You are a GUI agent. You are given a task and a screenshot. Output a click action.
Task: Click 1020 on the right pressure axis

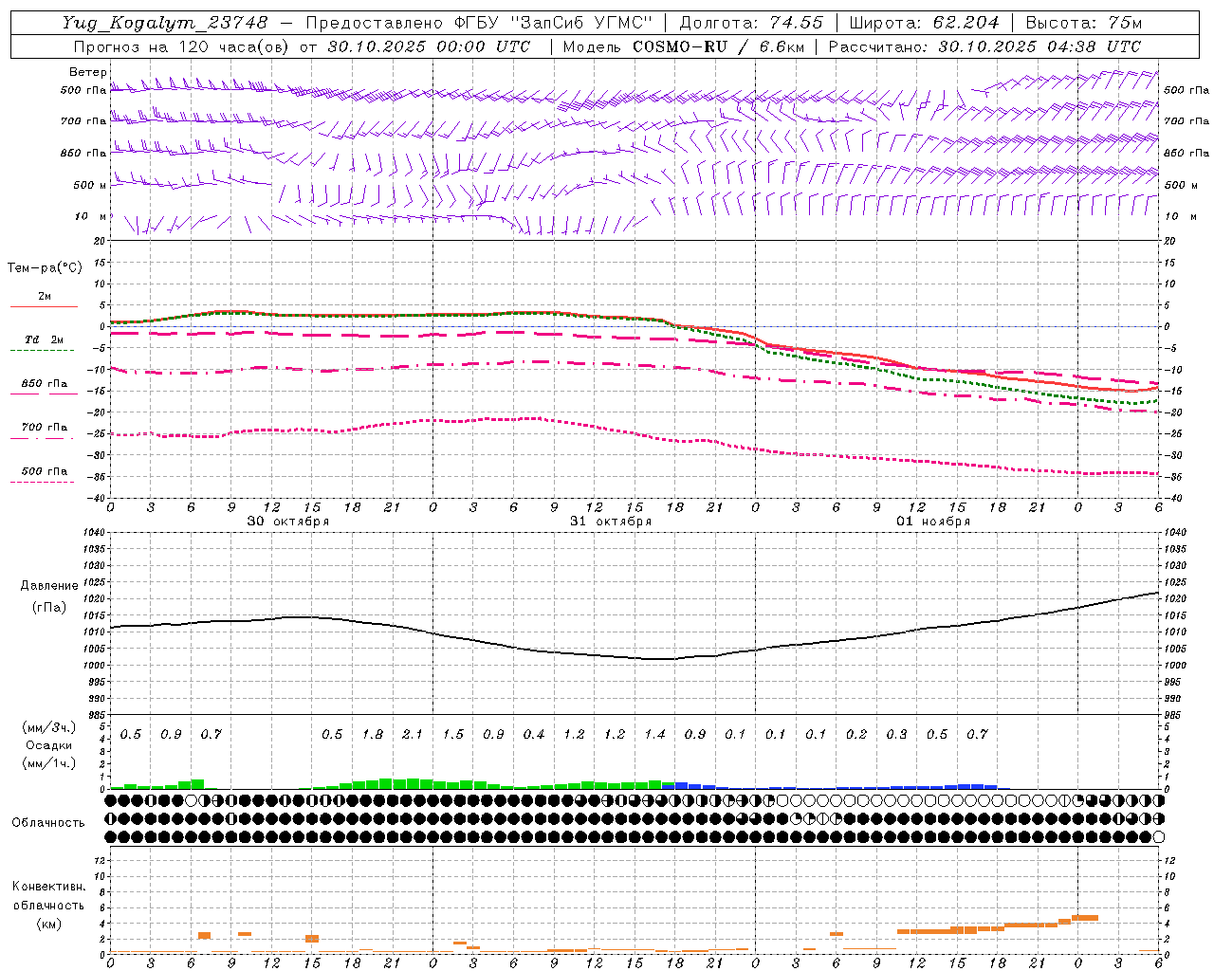click(x=1174, y=599)
